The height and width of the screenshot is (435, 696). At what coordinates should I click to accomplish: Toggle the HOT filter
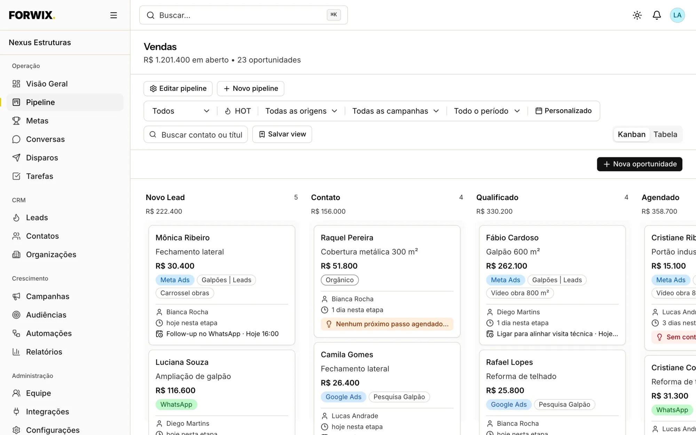[238, 111]
